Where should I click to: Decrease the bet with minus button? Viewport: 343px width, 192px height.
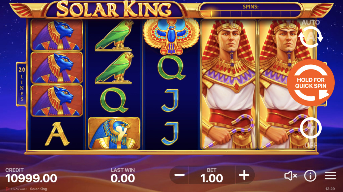coord(180,175)
